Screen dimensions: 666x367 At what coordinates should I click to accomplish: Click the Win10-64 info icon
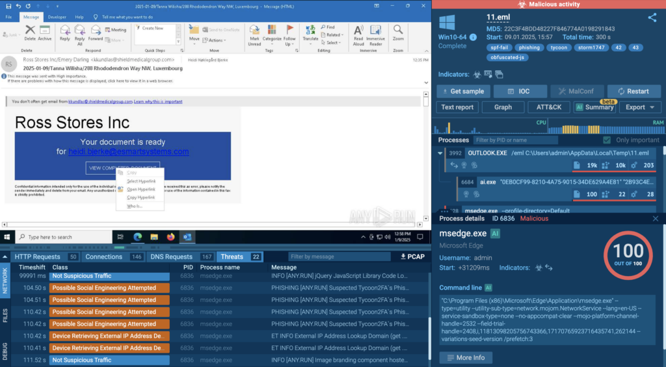[473, 37]
